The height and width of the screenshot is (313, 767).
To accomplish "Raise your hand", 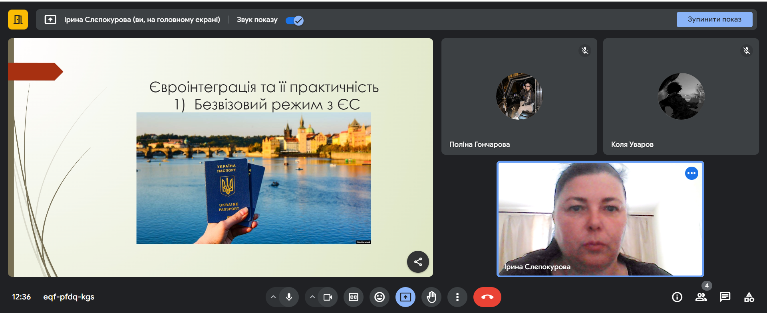I will pos(431,297).
